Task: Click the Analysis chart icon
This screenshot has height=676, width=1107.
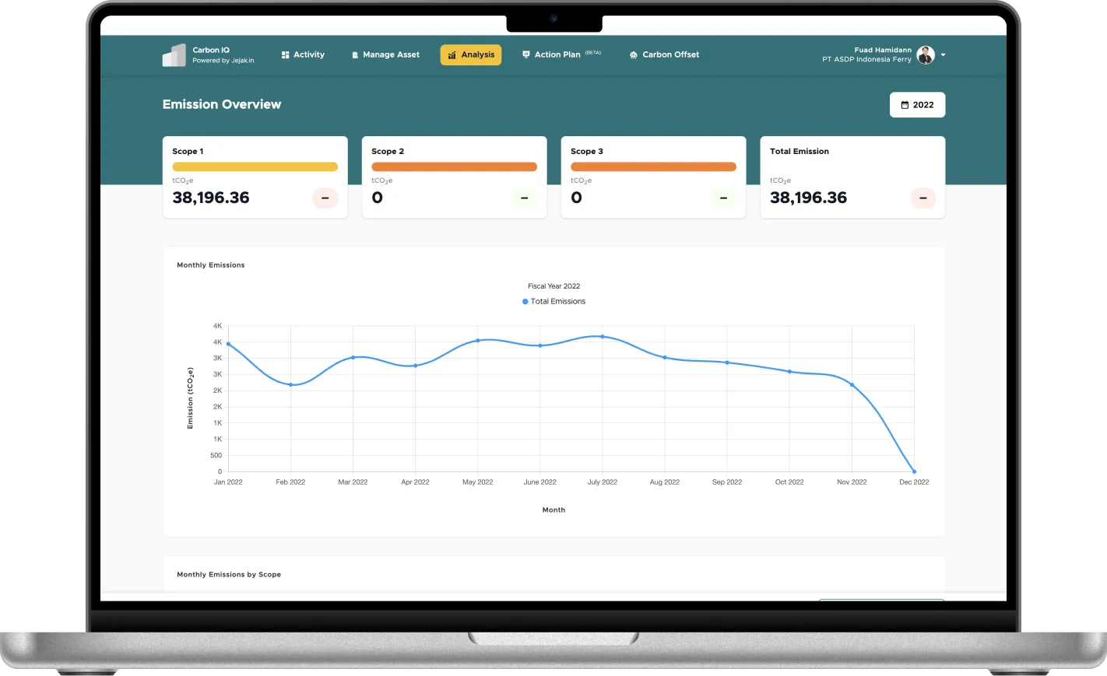Action: 452,54
